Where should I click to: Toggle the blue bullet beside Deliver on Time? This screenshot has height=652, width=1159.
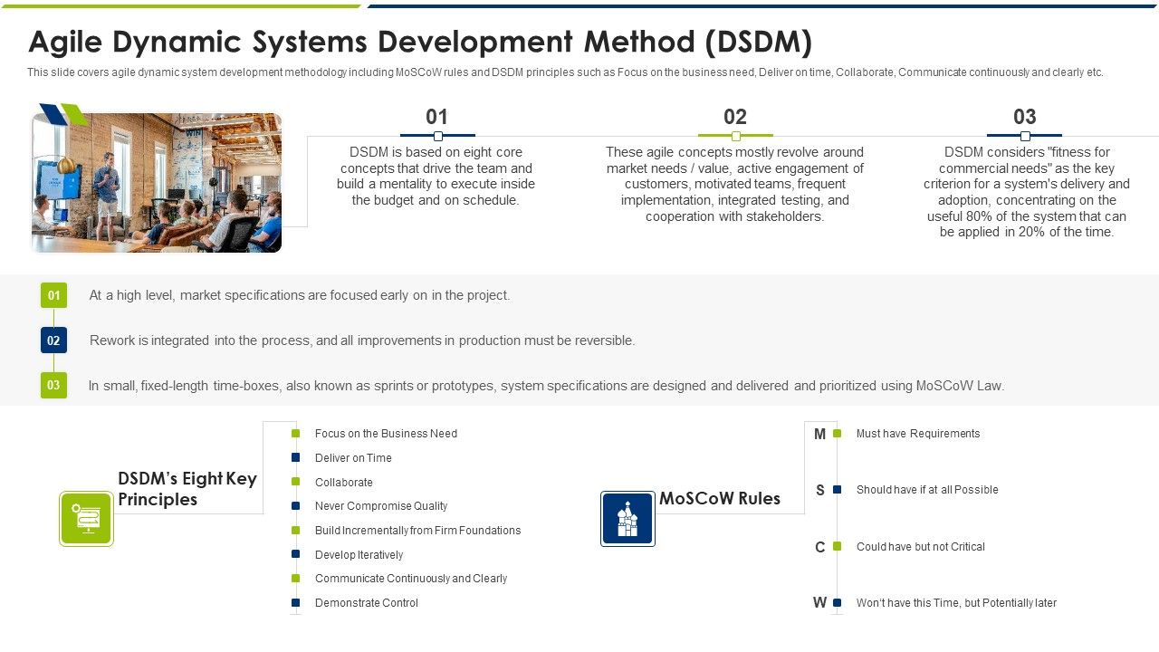click(x=295, y=458)
